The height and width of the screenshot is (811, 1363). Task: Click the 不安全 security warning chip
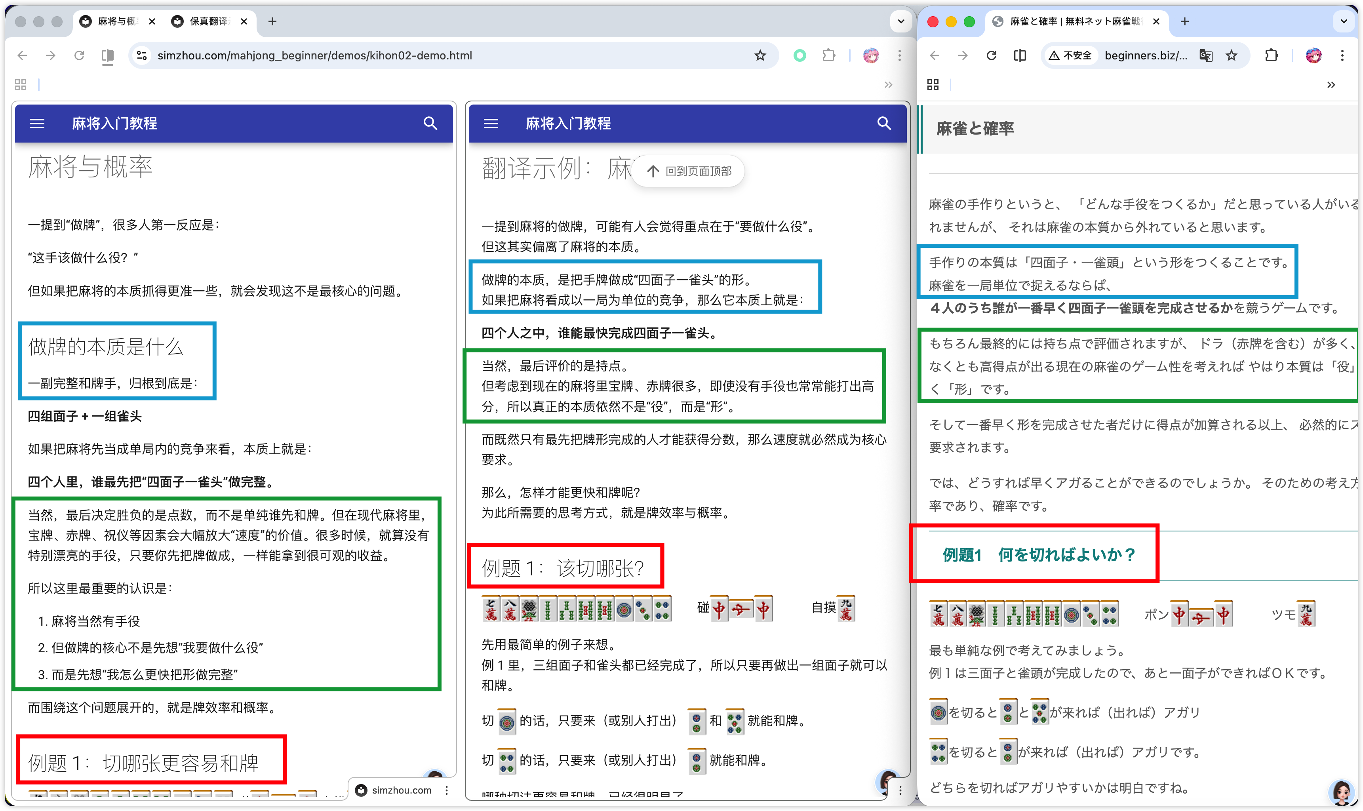[1071, 55]
